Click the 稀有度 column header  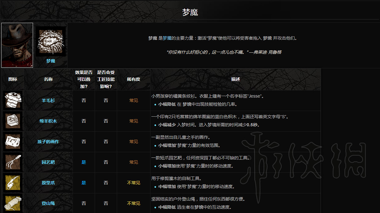(133, 79)
